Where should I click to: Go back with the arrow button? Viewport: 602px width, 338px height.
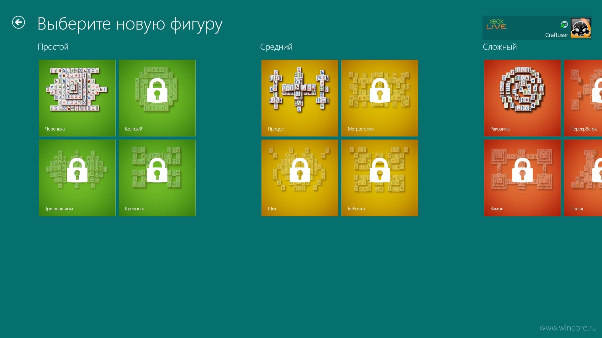pyautogui.click(x=18, y=23)
